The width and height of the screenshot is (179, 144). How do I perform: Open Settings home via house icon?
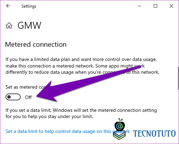tap(9, 25)
